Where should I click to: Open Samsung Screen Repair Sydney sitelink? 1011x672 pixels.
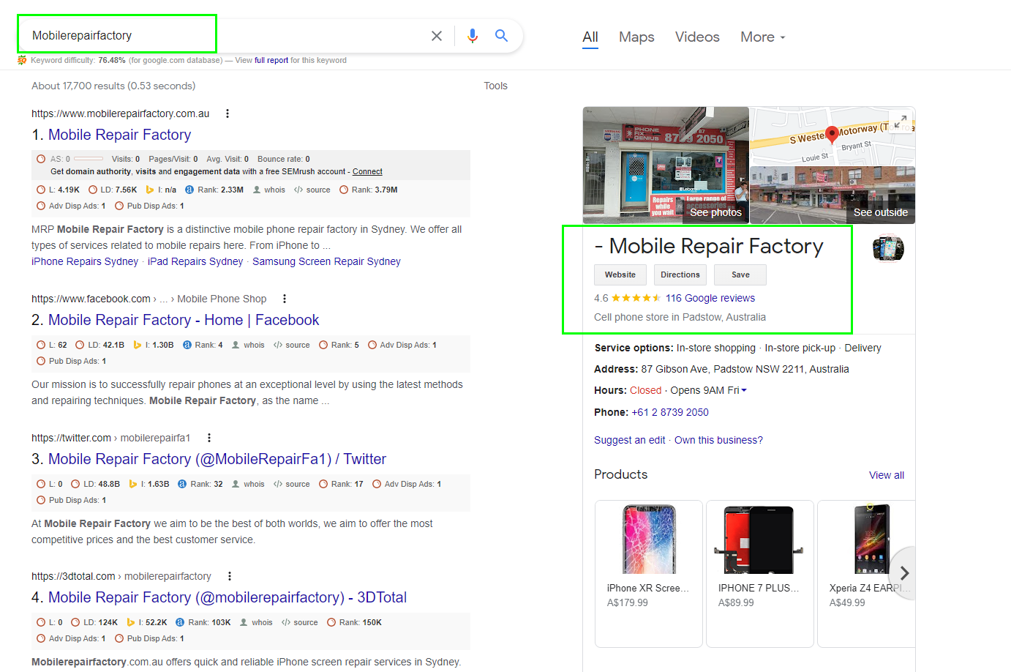(x=326, y=261)
